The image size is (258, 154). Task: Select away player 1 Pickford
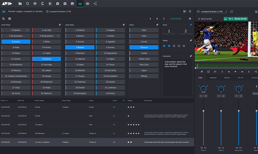80,30
